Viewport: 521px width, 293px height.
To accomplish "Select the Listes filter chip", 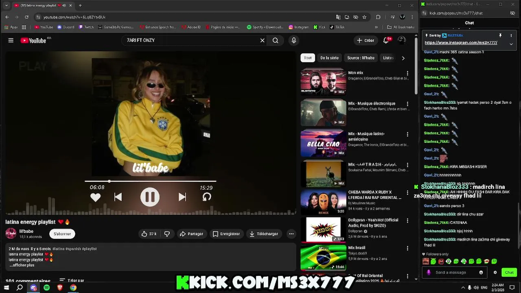I will tap(388, 58).
